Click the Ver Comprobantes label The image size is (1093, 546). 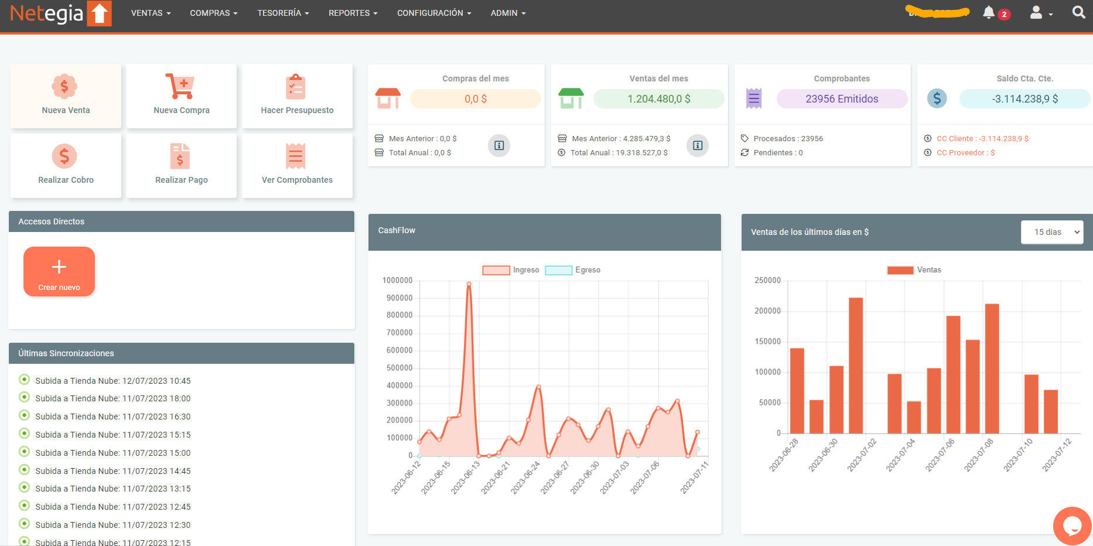point(297,180)
